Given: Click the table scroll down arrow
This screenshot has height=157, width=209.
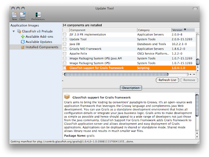Looking at the screenshot, I should pos(198,71).
